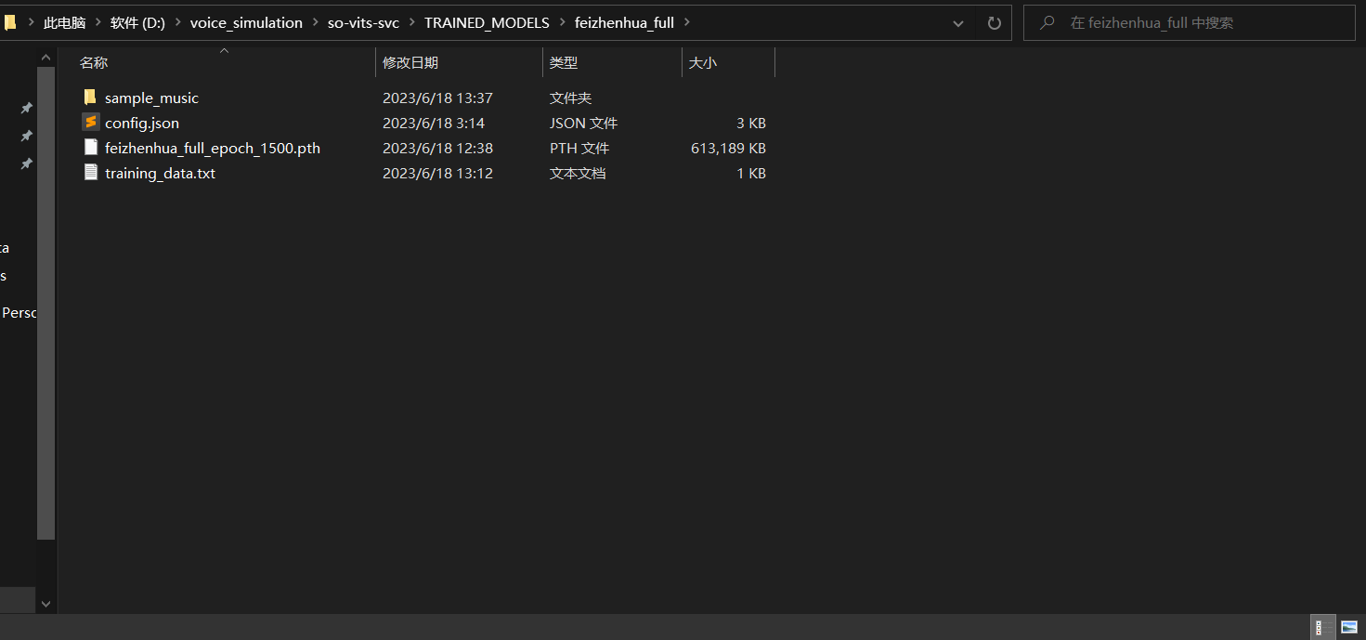Switch to details view layout icon

point(1322,627)
